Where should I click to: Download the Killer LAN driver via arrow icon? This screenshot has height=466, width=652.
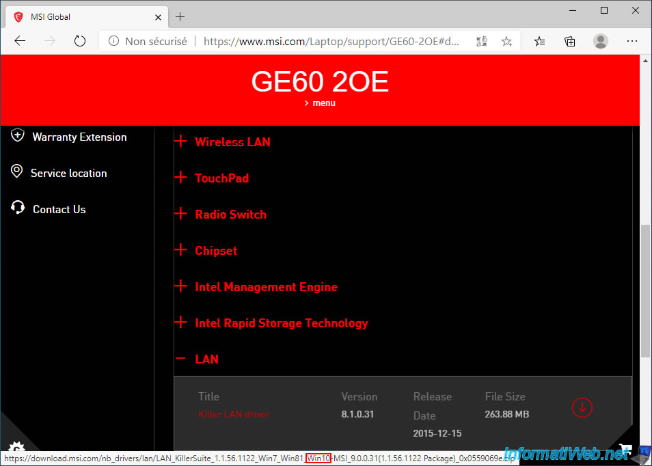point(582,408)
